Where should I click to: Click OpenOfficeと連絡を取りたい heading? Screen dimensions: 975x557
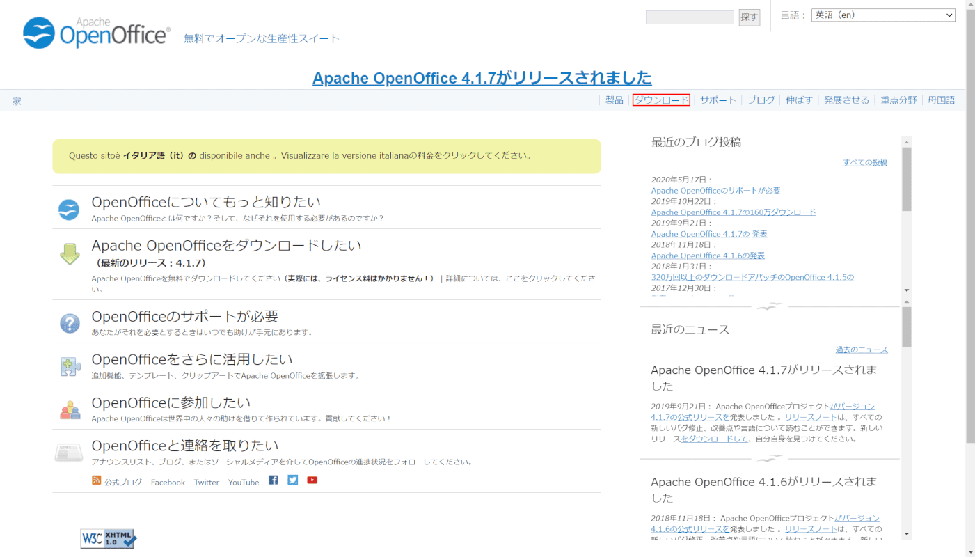point(184,446)
